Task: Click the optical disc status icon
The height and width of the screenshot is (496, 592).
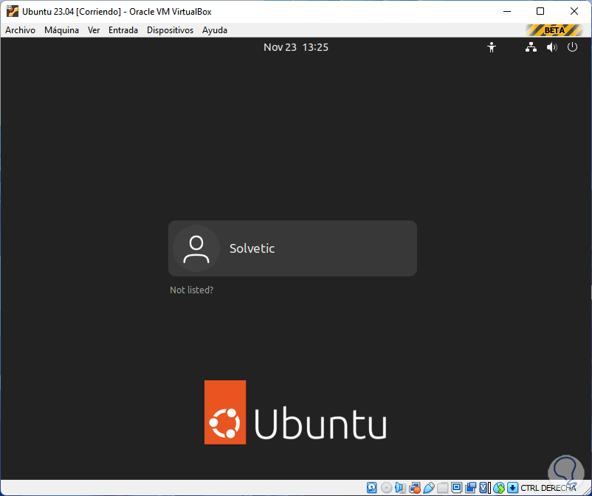Action: [386, 488]
